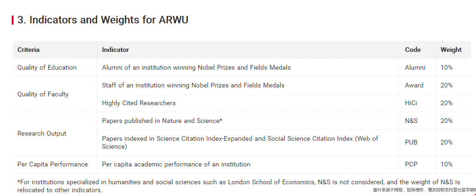Select the PCP code cell
The width and height of the screenshot is (476, 195).
pyautogui.click(x=411, y=164)
